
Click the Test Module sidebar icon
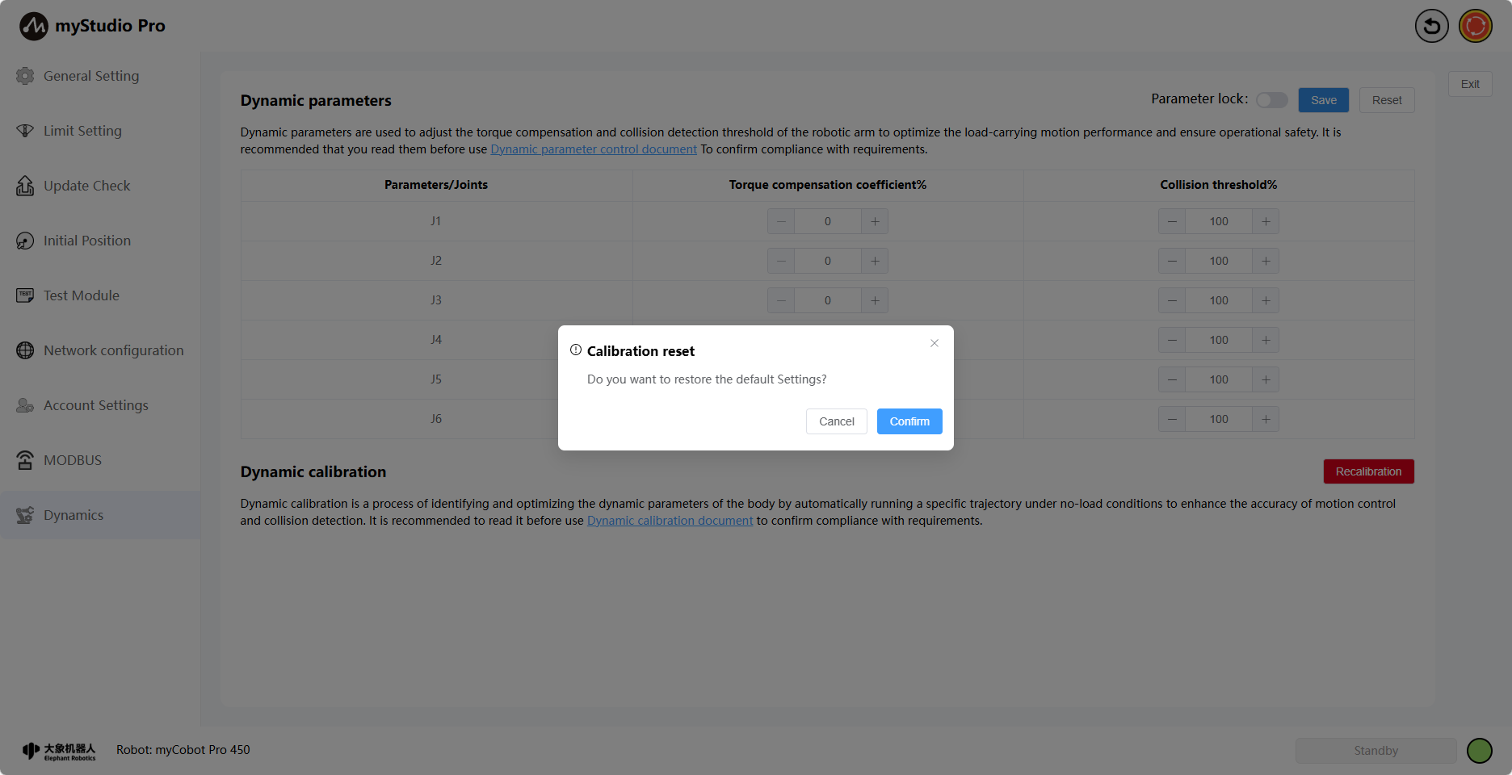click(25, 295)
